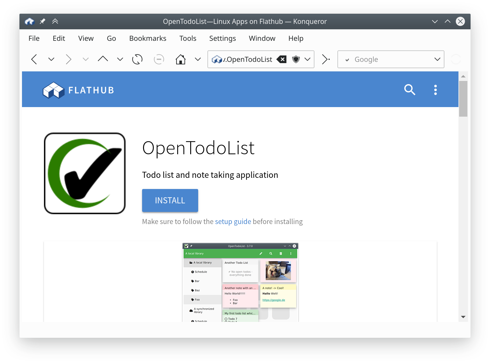Viewport: 490px width, 363px height.
Task: Pin the window using the pin icon
Action: (42, 21)
